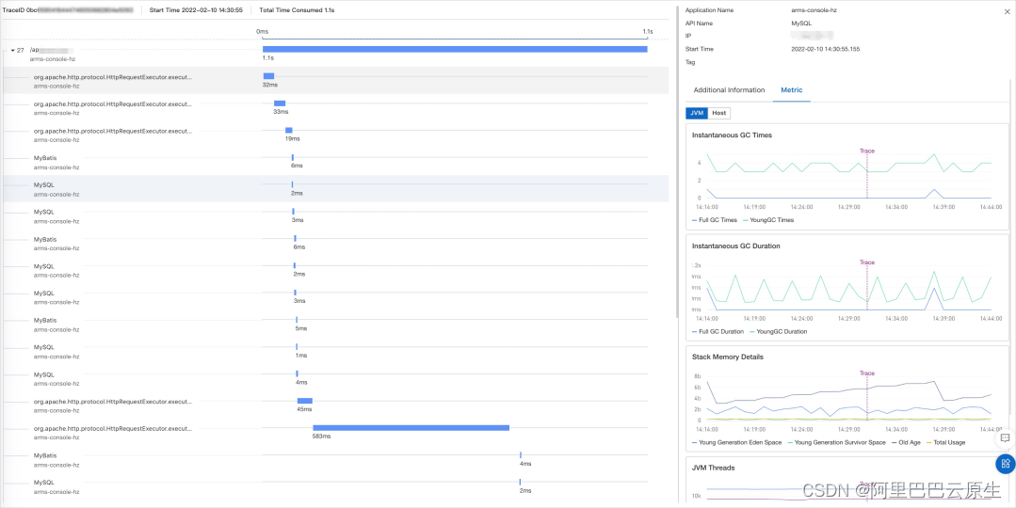Hide the Young Generation Eden Space series
The width and height of the screenshot is (1016, 508).
click(737, 442)
